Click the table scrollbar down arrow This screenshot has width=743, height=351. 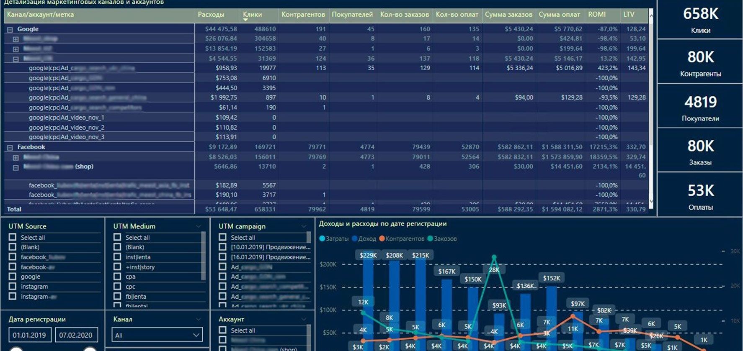651,201
